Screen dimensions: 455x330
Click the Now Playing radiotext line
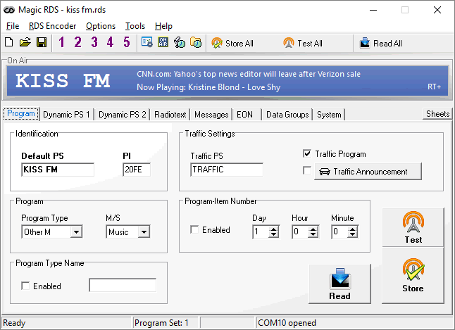pyautogui.click(x=208, y=87)
